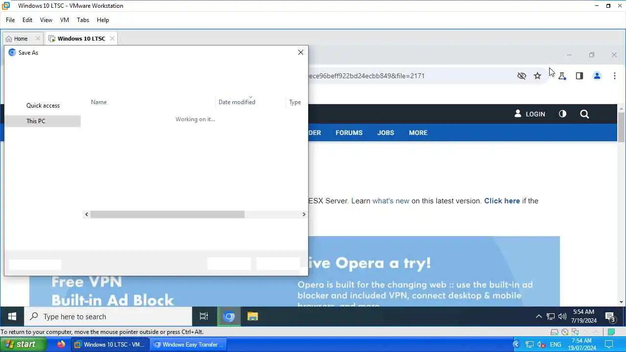Open Chrome profile avatar icon
The height and width of the screenshot is (352, 626).
pos(597,76)
